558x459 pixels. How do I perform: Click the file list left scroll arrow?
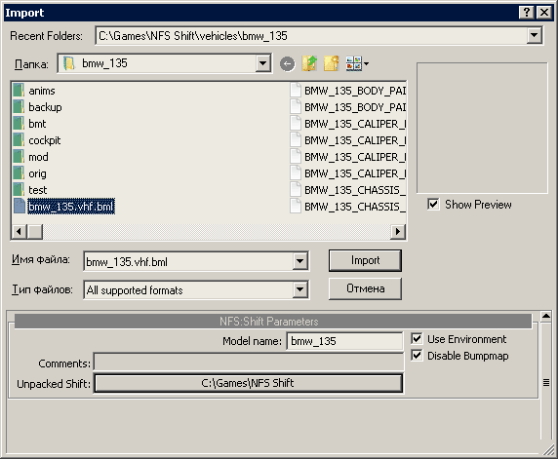pyautogui.click(x=20, y=232)
